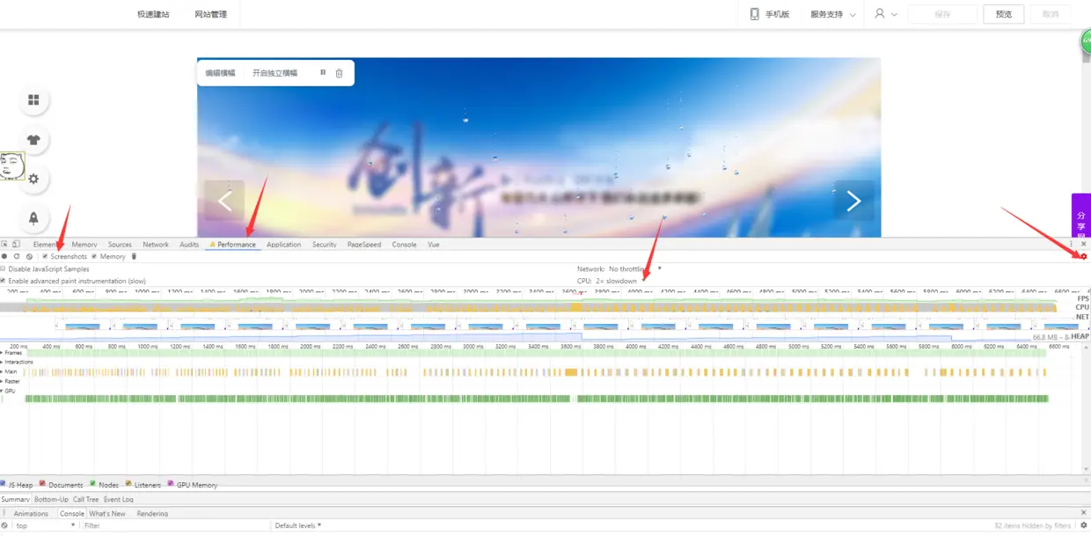Toggle the device toolbar icon
The width and height of the screenshot is (1091, 536).
[16, 244]
